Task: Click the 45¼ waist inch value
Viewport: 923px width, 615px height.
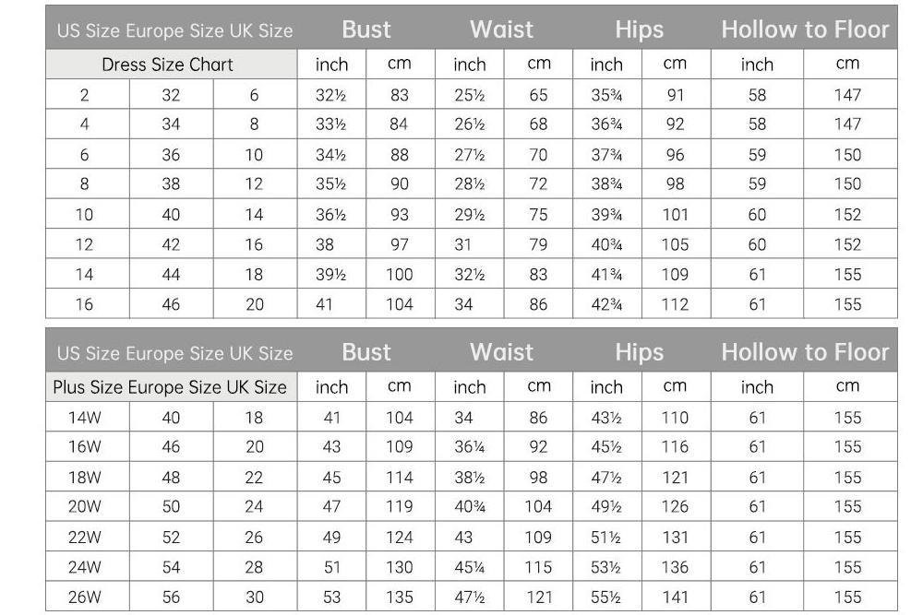Action: pyautogui.click(x=470, y=567)
